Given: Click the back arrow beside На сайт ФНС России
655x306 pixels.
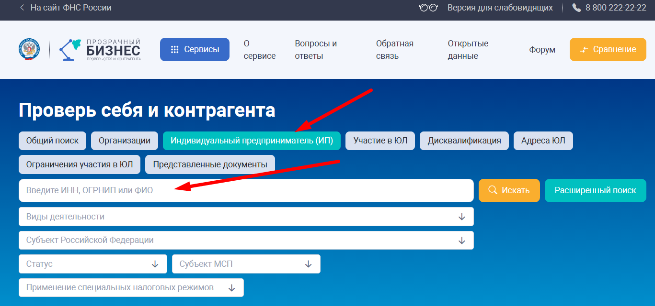Looking at the screenshot, I should click(x=22, y=8).
